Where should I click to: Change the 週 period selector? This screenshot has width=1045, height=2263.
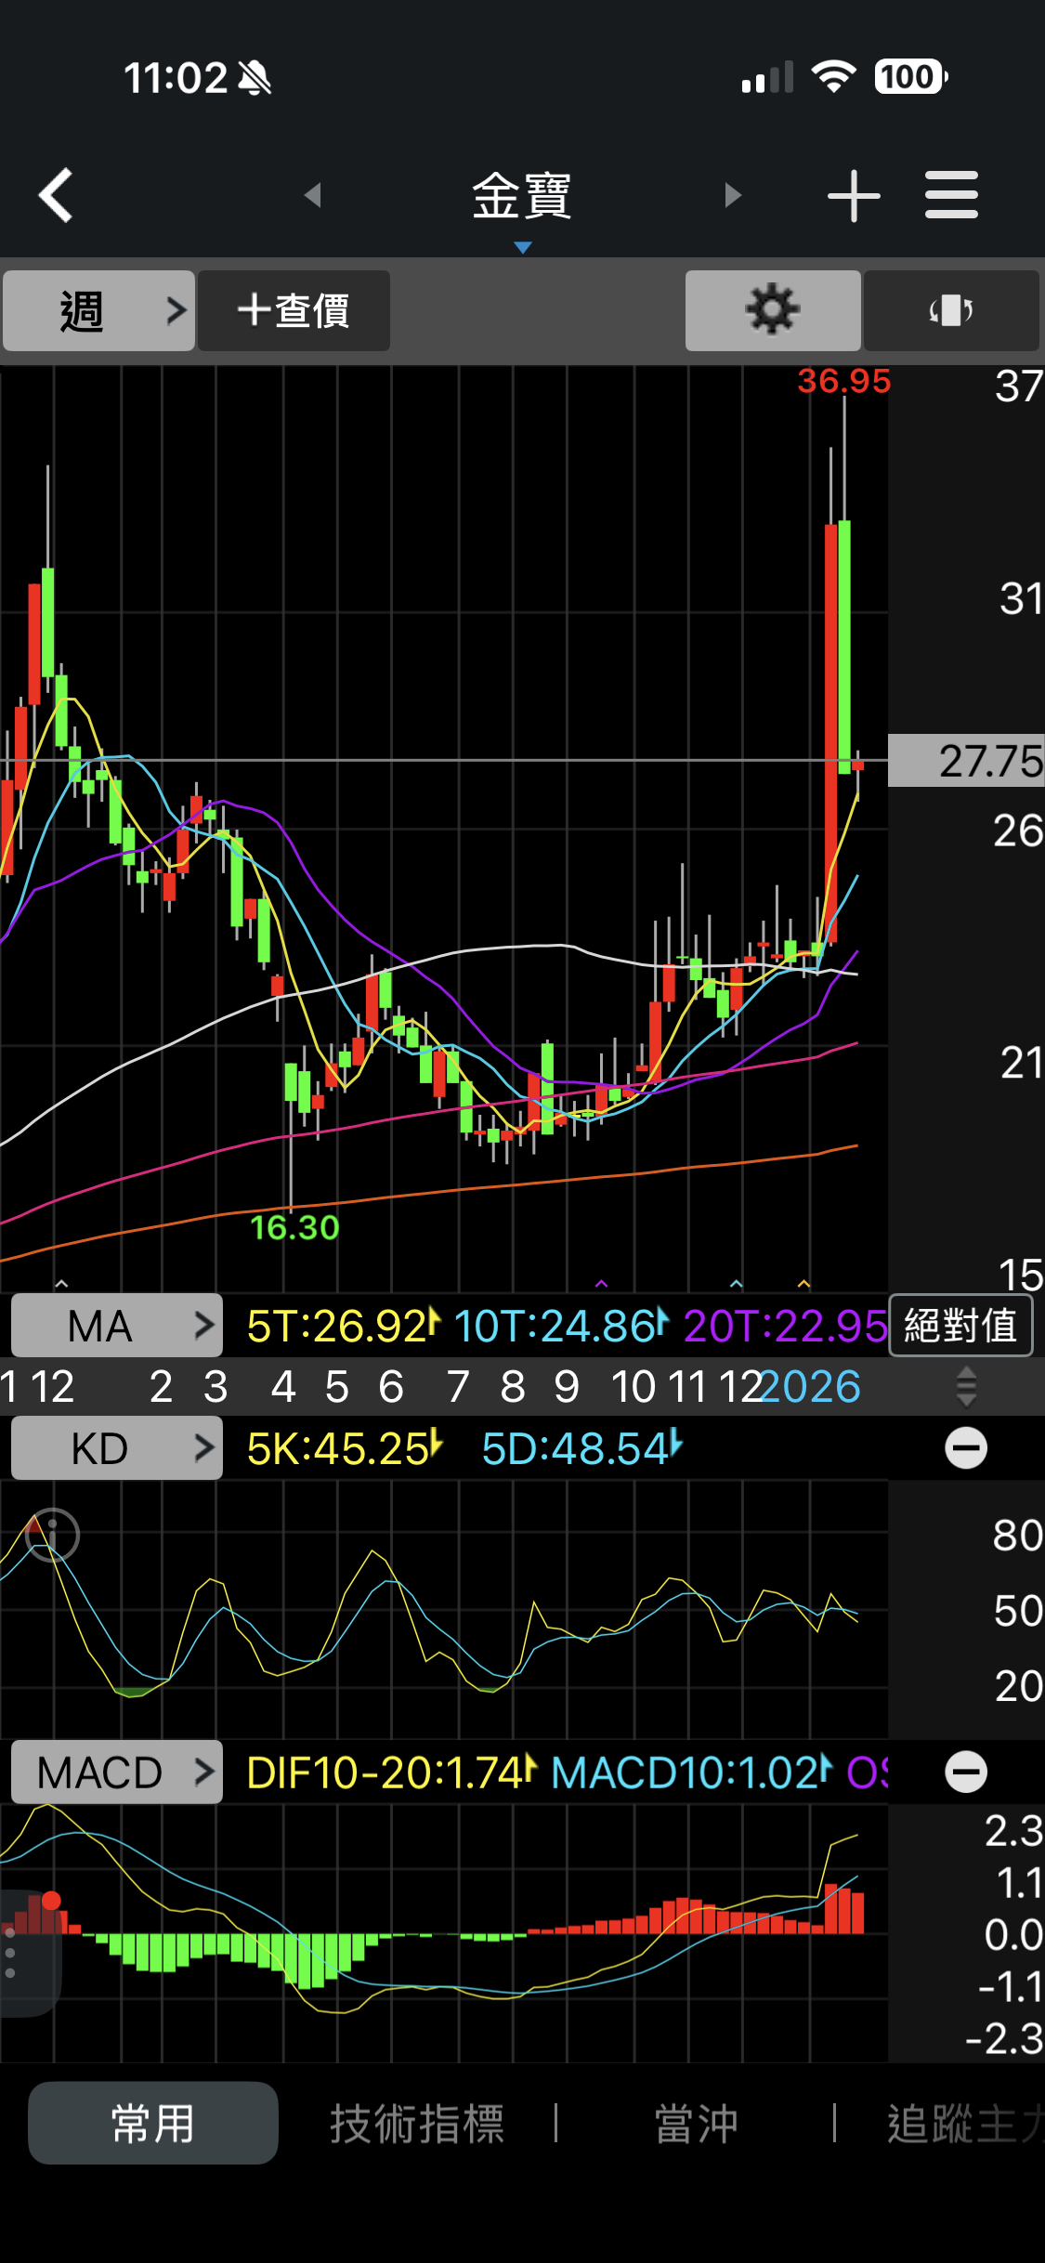point(98,310)
